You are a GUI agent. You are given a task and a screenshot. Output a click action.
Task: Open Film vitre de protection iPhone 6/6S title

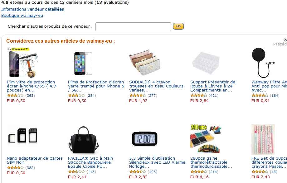[x=31, y=86]
